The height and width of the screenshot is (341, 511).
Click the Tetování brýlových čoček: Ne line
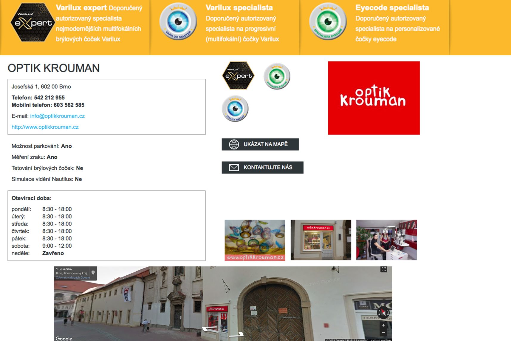point(47,168)
